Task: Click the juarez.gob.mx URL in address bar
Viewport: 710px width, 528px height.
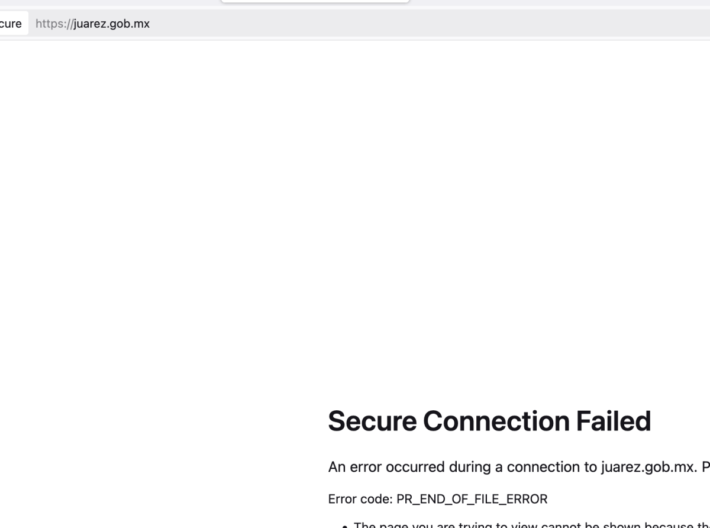Action: pyautogui.click(x=112, y=24)
